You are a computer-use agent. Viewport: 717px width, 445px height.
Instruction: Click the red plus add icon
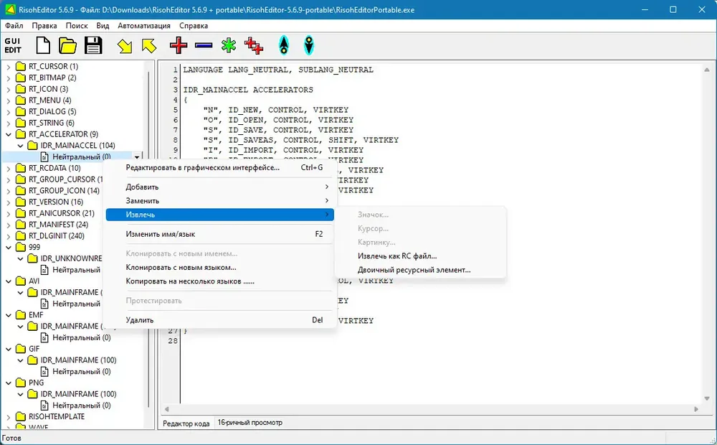pos(179,45)
